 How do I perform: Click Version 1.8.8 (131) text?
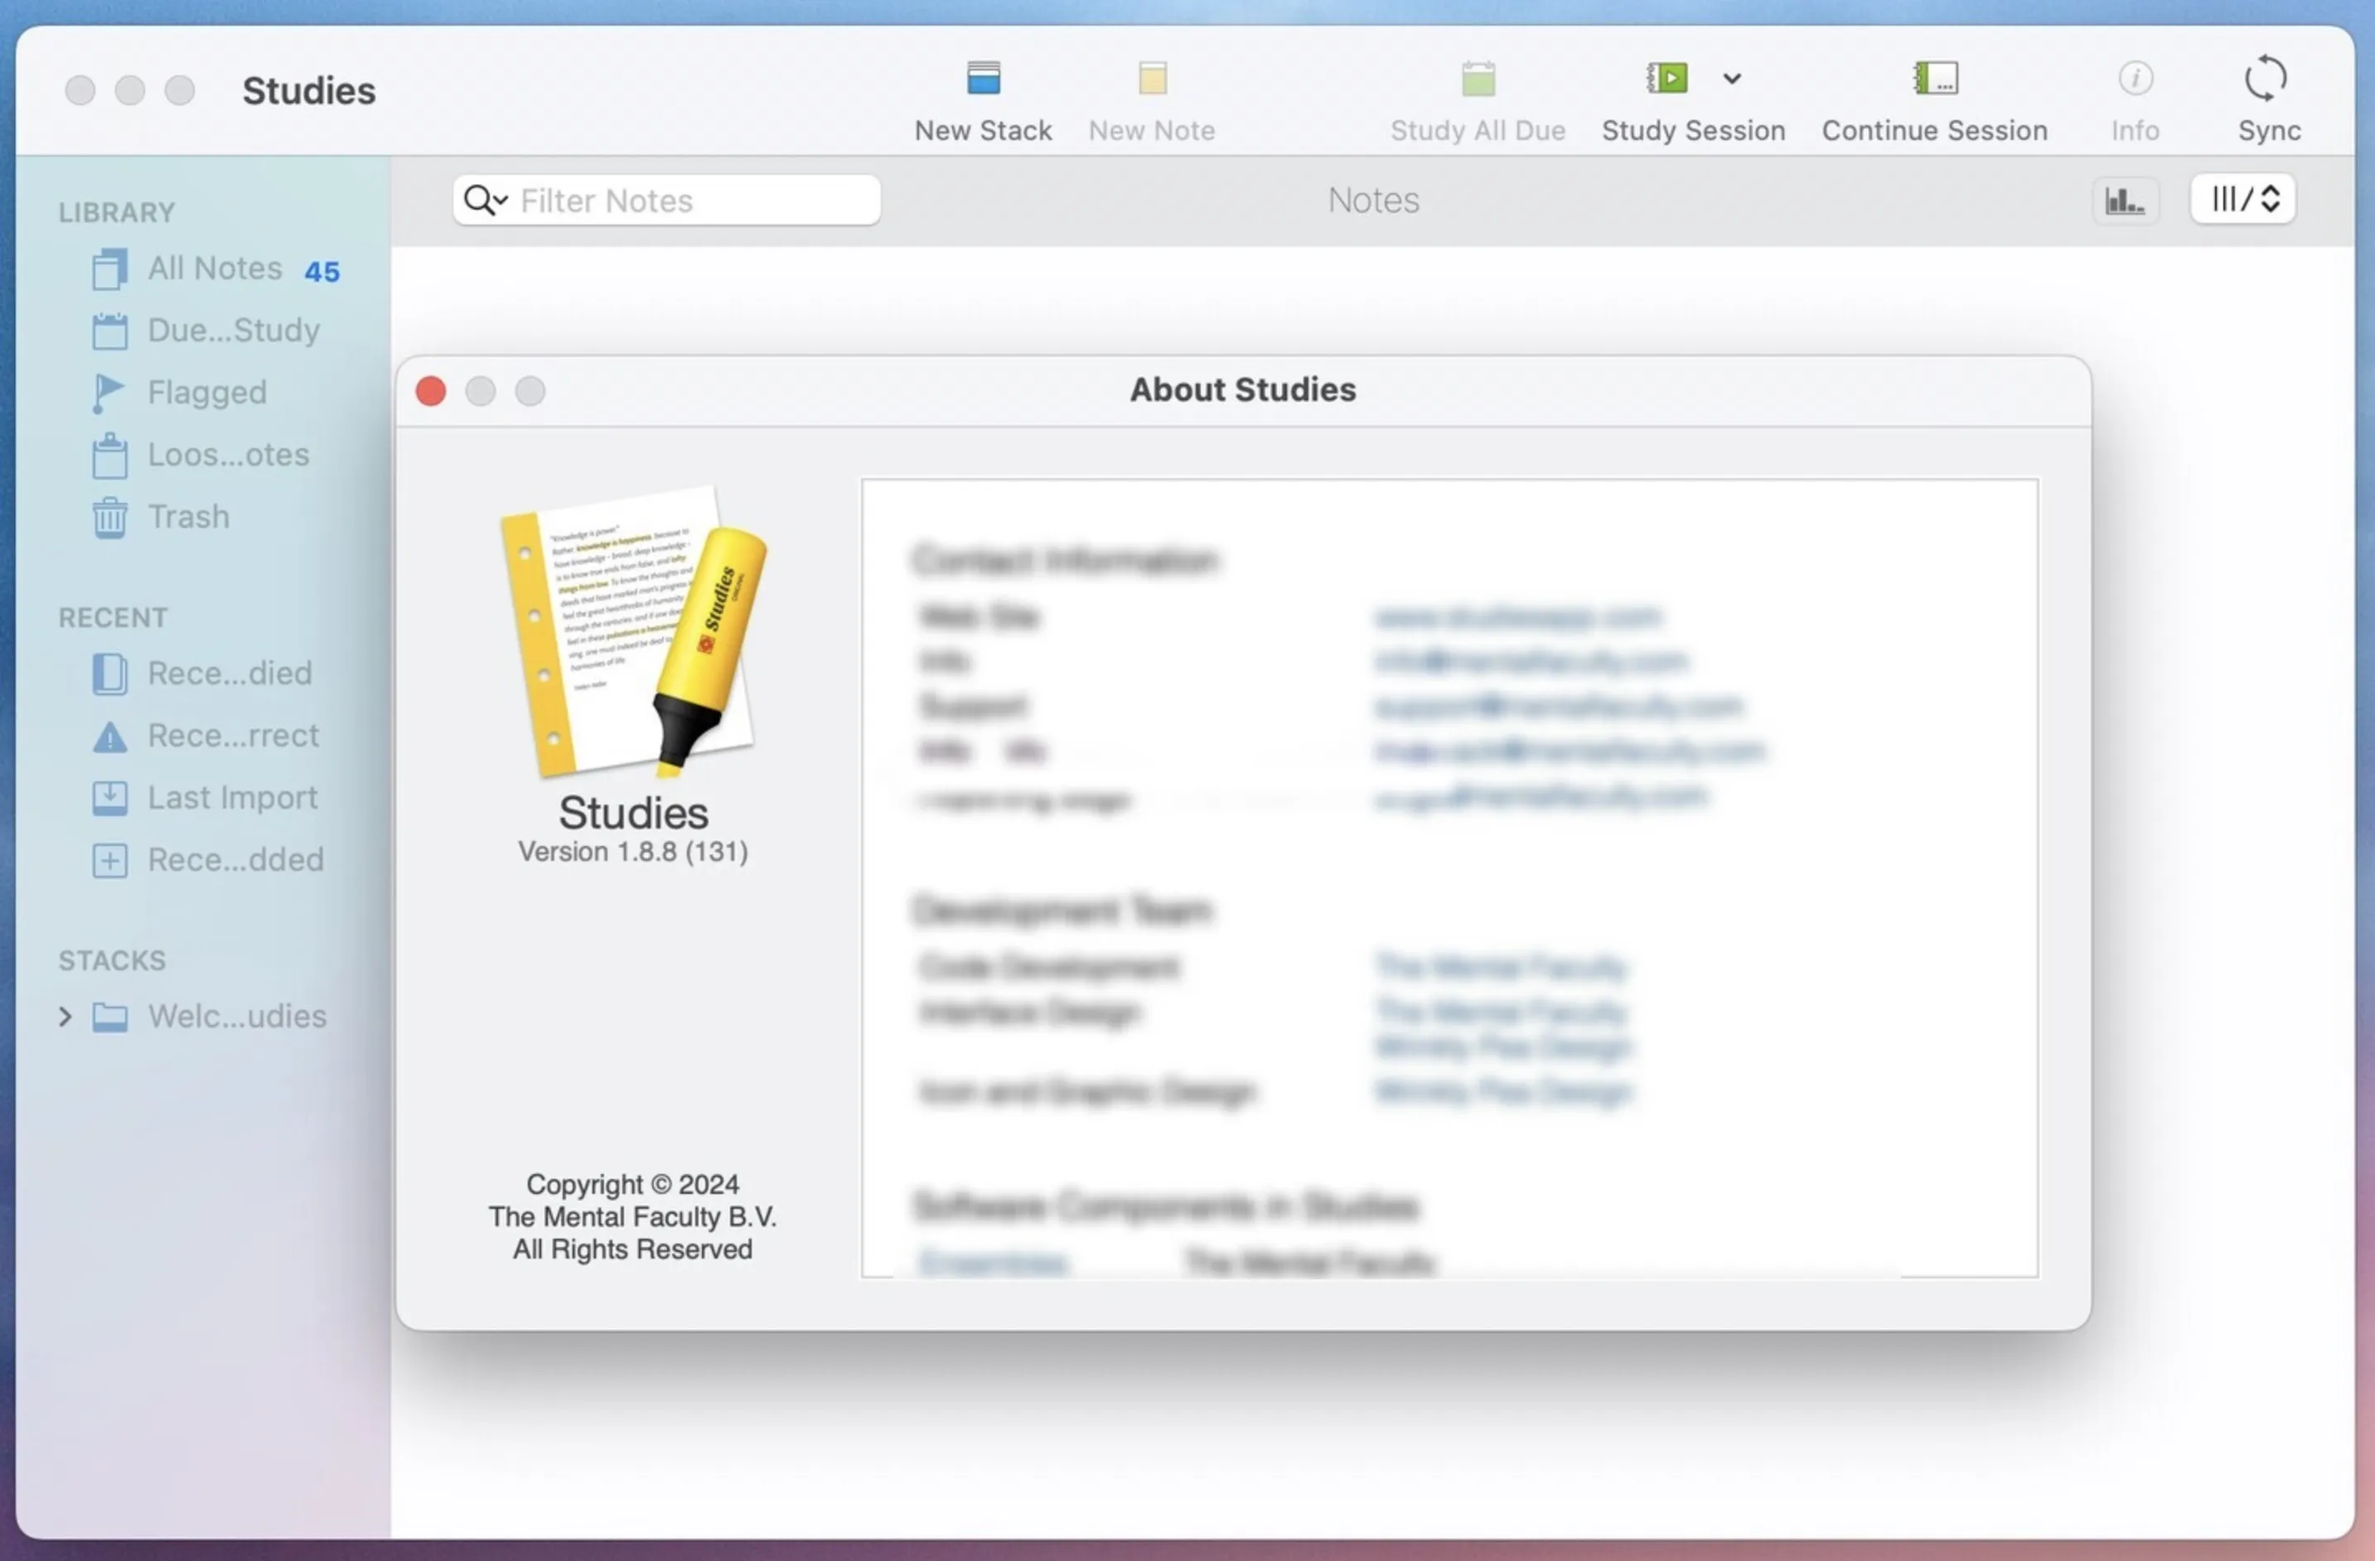pyautogui.click(x=632, y=852)
